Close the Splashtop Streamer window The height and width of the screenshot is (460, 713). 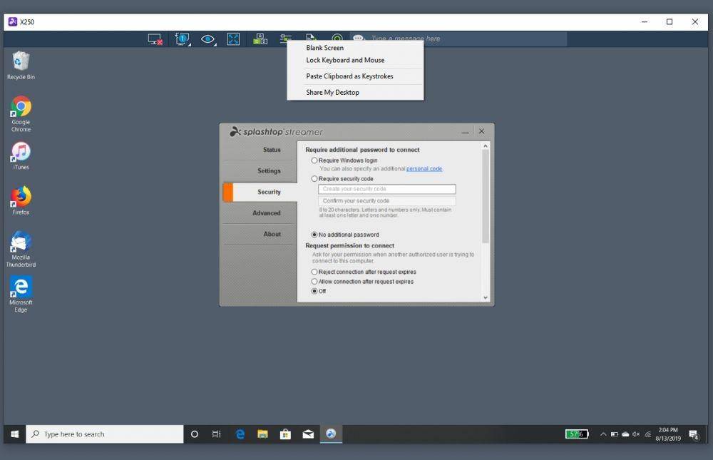pos(481,131)
